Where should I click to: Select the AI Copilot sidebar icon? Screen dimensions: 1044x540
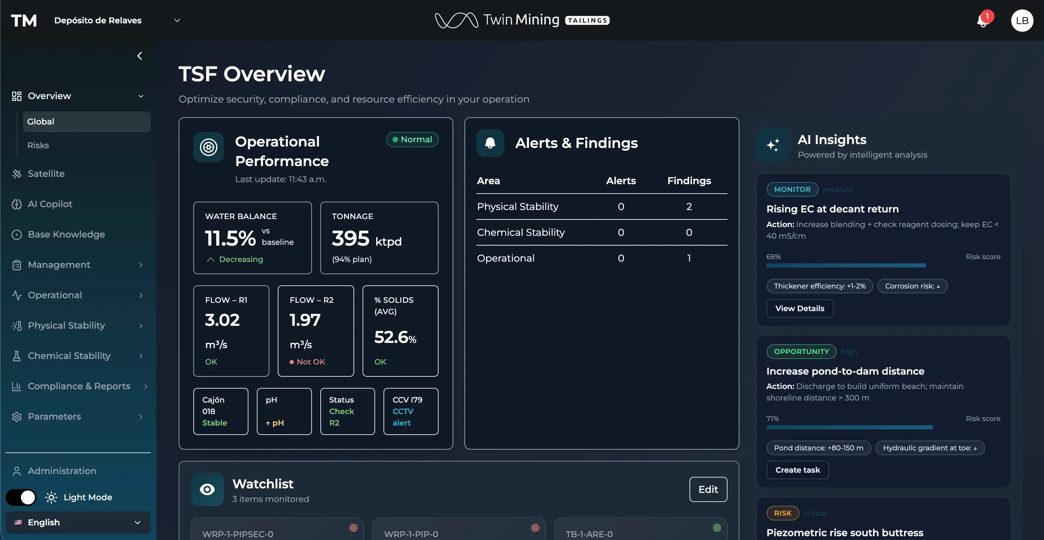click(16, 204)
